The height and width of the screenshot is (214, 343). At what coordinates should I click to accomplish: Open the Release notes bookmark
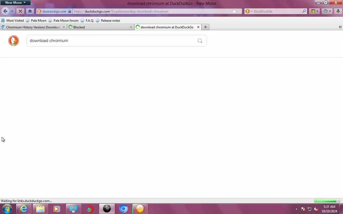pyautogui.click(x=108, y=20)
